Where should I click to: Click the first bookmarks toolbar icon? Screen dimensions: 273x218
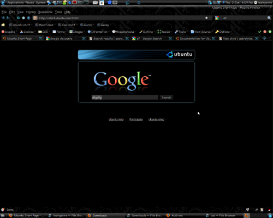point(3,25)
